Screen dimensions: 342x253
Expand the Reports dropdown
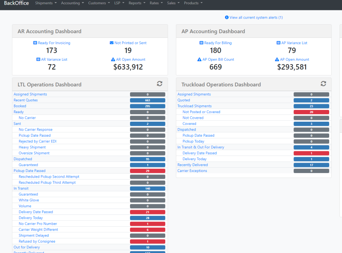click(136, 3)
